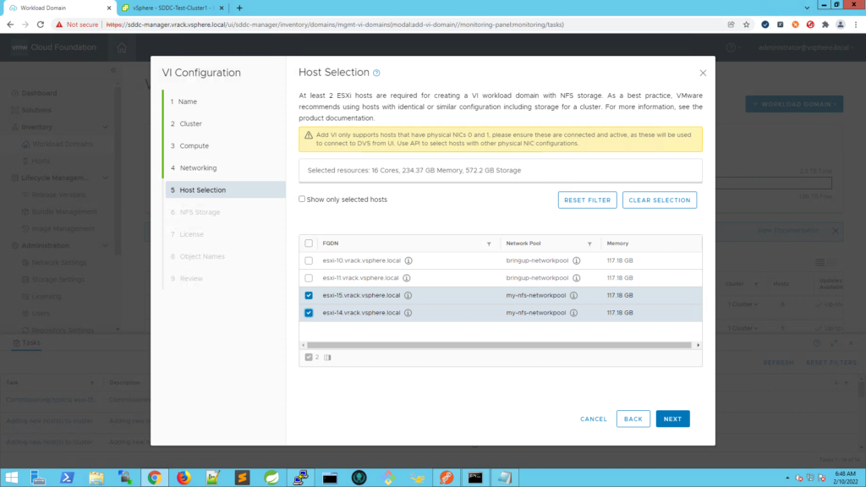Viewport: 866px width, 487px height.
Task: Uncheck esxi-14.vrack.vsphere.local host
Action: (x=309, y=313)
